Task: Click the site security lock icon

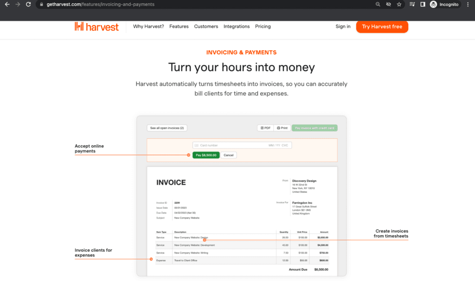Action: point(41,4)
